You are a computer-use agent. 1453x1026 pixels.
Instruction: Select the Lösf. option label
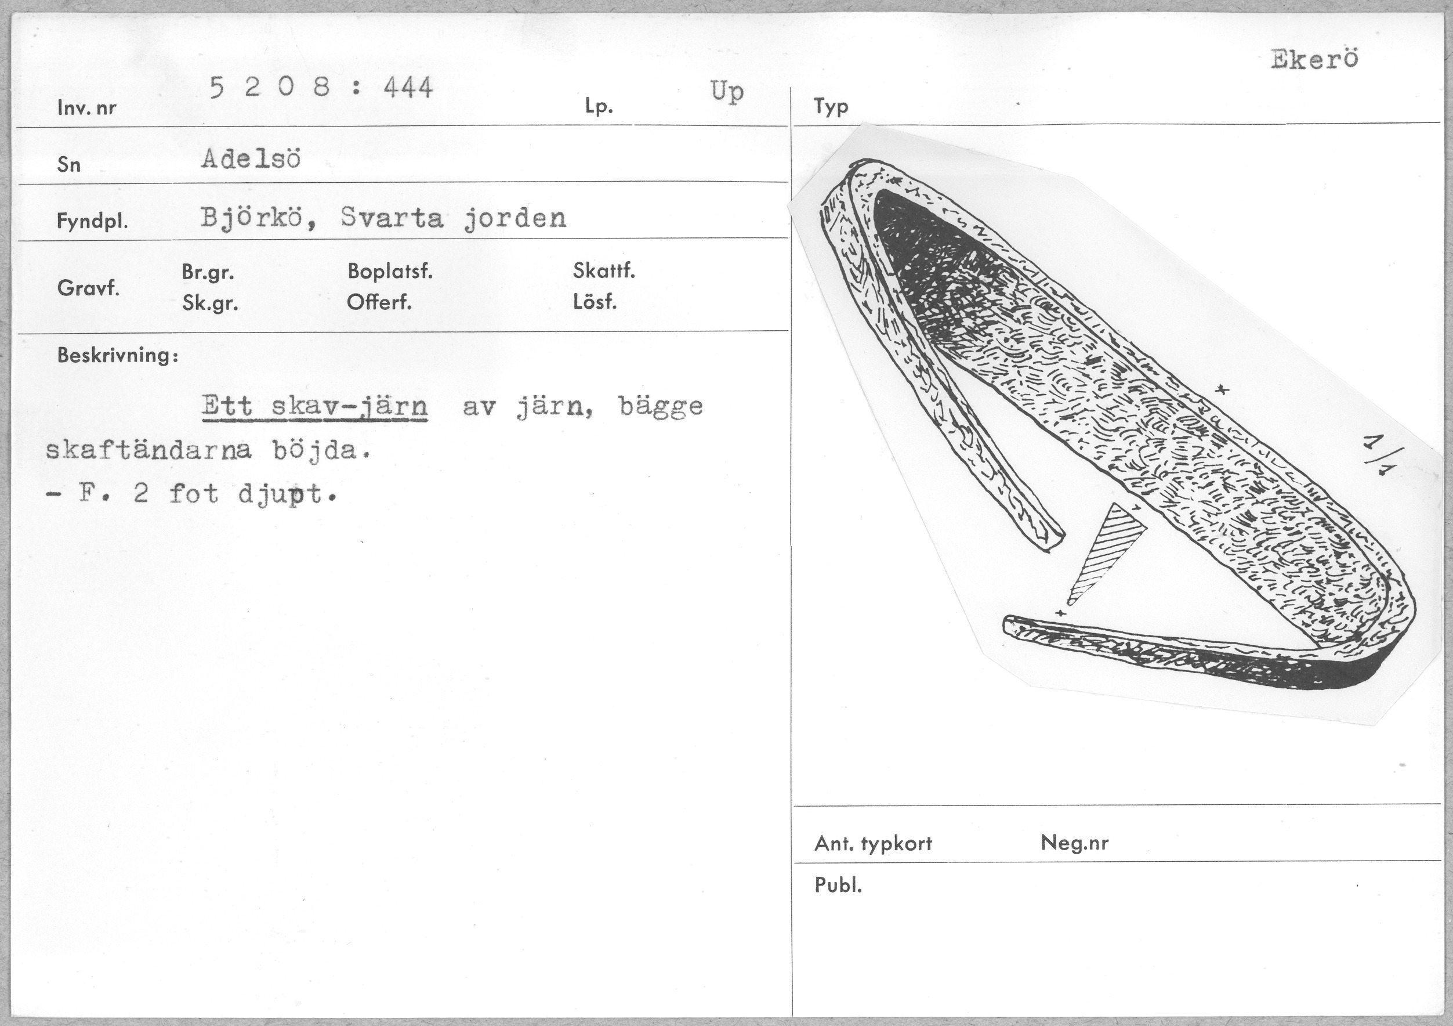coord(595,302)
